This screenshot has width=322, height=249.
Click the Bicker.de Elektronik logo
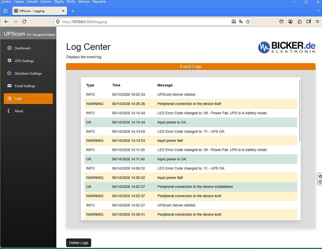pyautogui.click(x=287, y=47)
